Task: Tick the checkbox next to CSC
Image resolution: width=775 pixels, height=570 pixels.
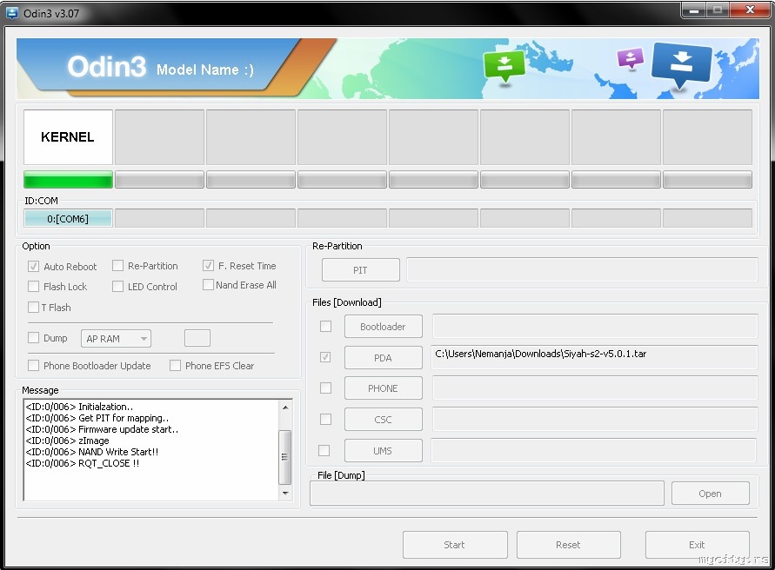Action: [325, 420]
